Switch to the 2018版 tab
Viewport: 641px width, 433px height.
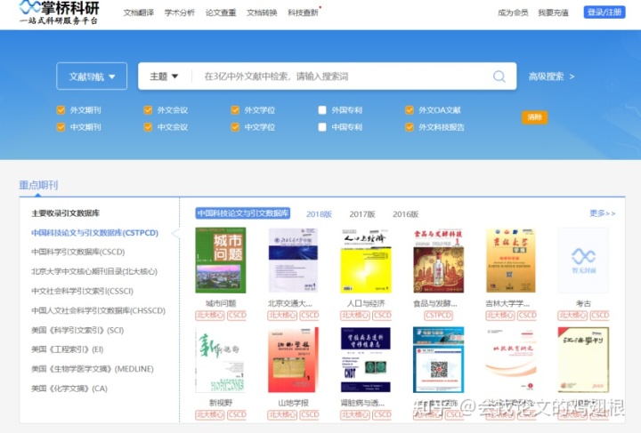(319, 214)
